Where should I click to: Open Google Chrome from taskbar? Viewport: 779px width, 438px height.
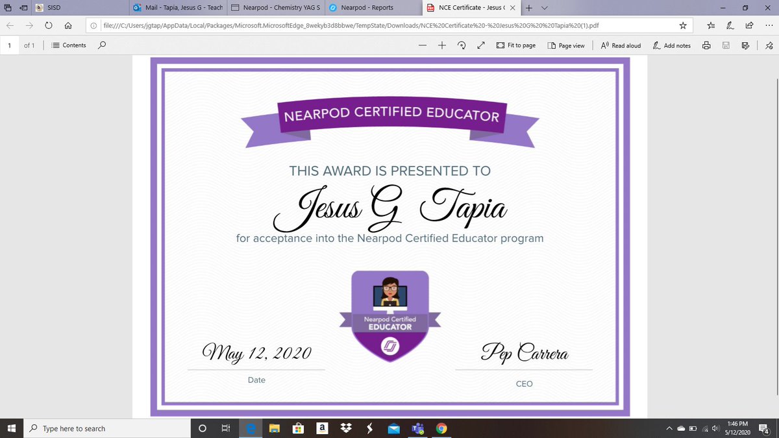pos(441,428)
